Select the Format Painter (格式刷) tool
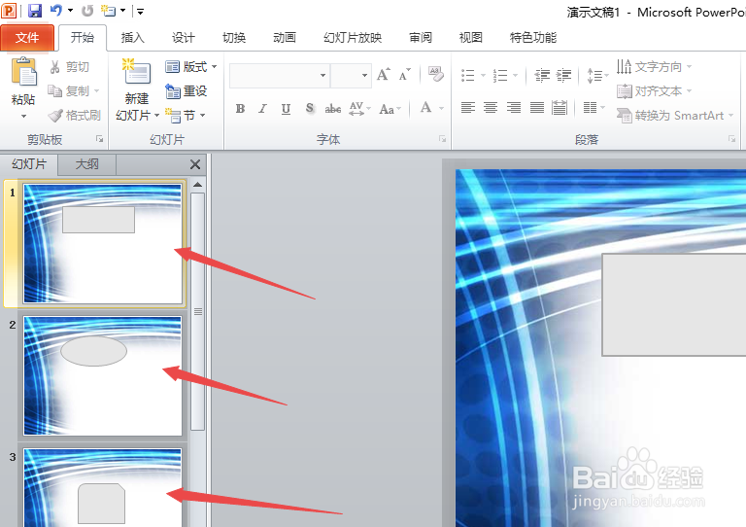 pos(74,115)
